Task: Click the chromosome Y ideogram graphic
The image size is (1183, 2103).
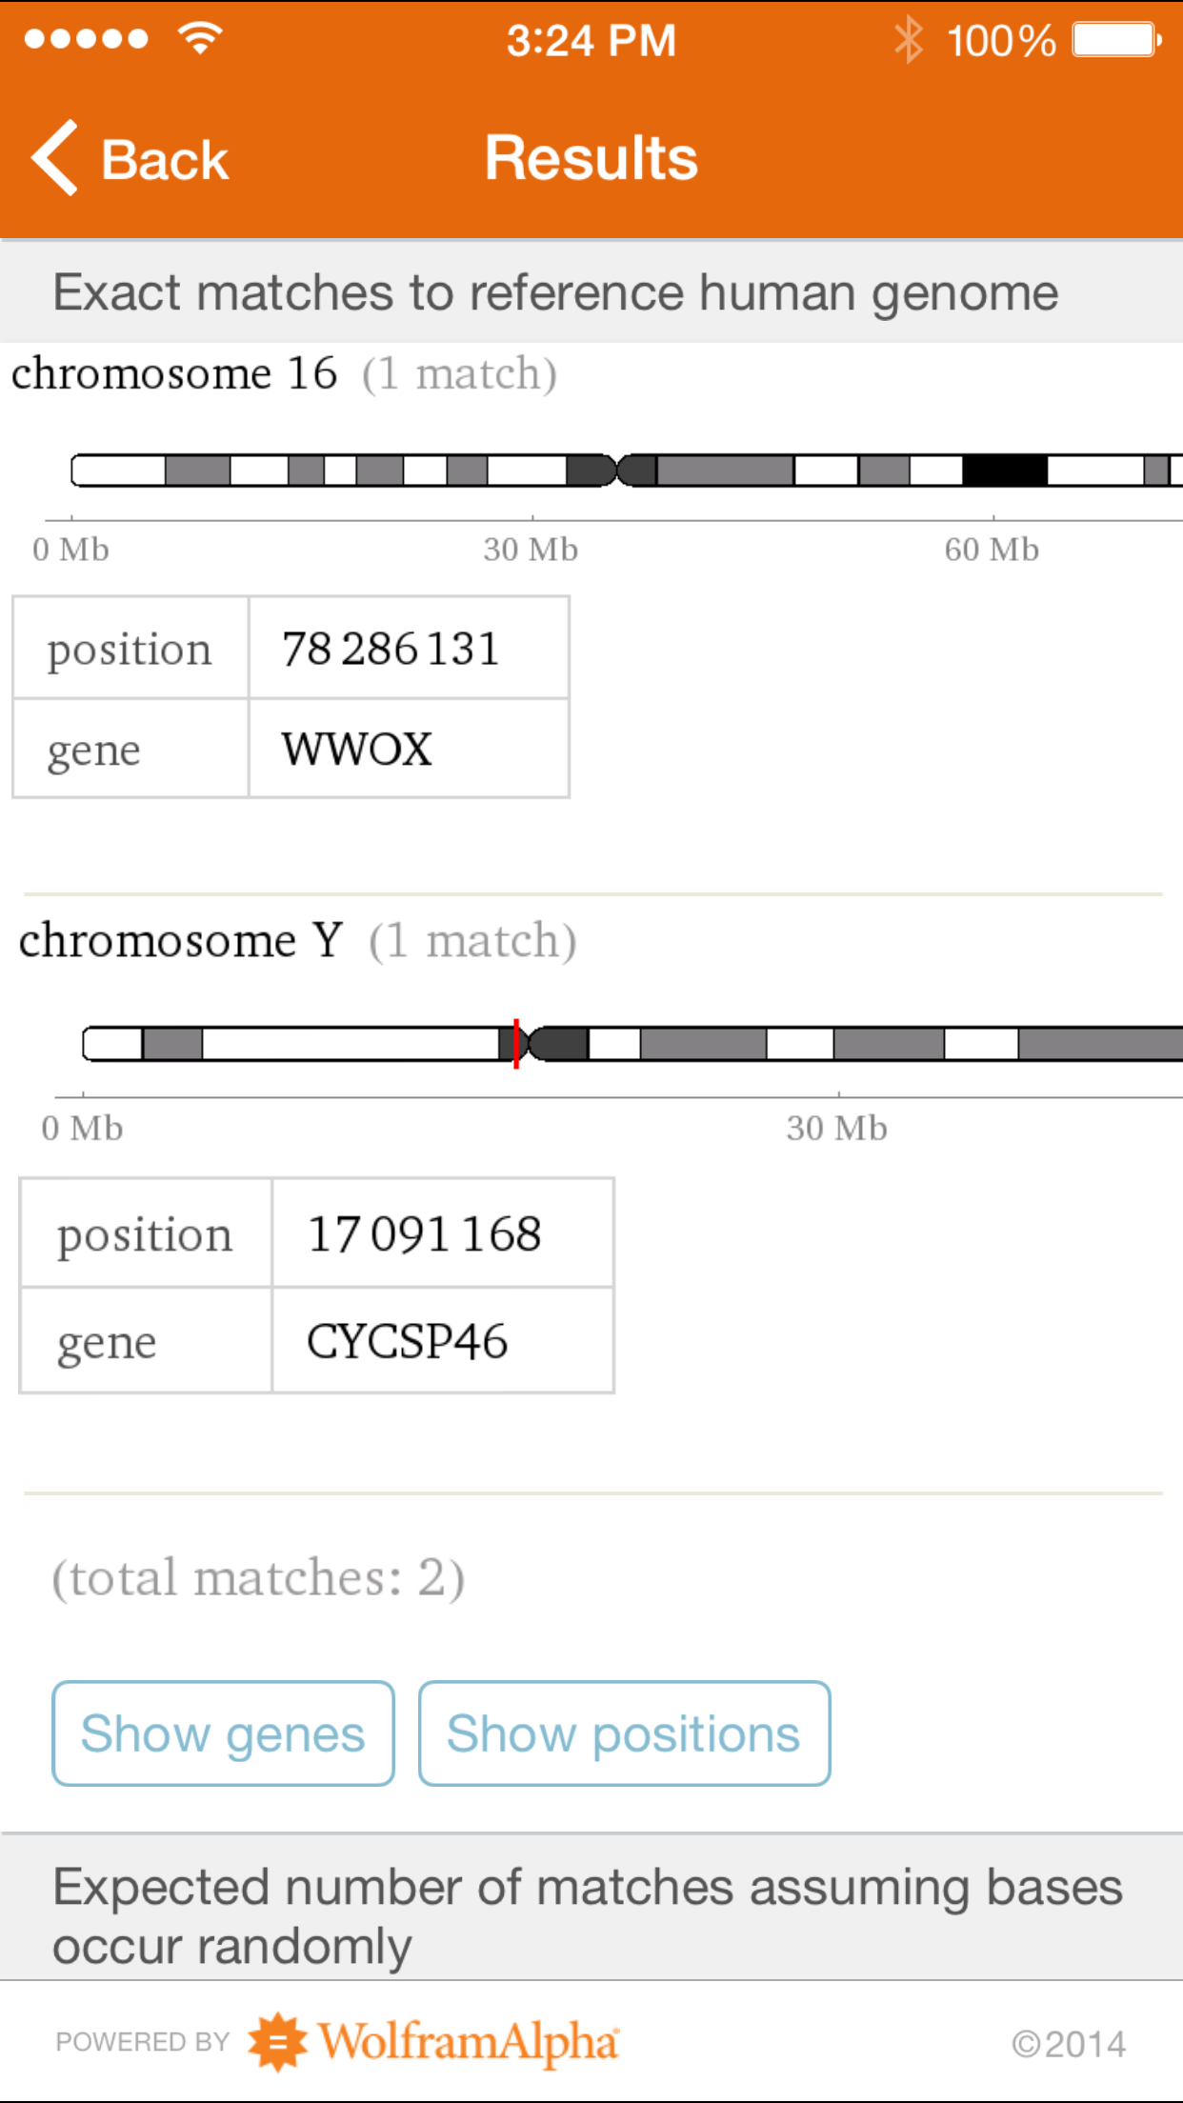Action: (619, 1045)
